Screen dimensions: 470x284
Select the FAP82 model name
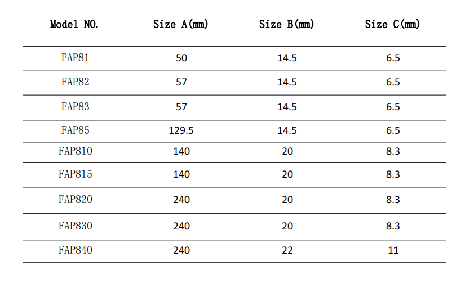coord(76,82)
